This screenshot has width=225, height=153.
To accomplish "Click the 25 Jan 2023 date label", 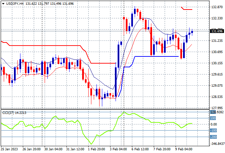I will tap(9, 149).
